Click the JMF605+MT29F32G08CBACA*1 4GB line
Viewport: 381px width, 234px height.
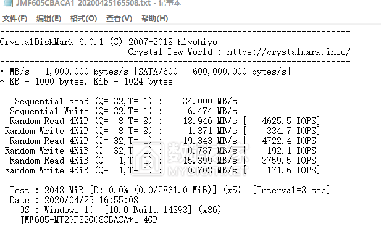click(88, 220)
